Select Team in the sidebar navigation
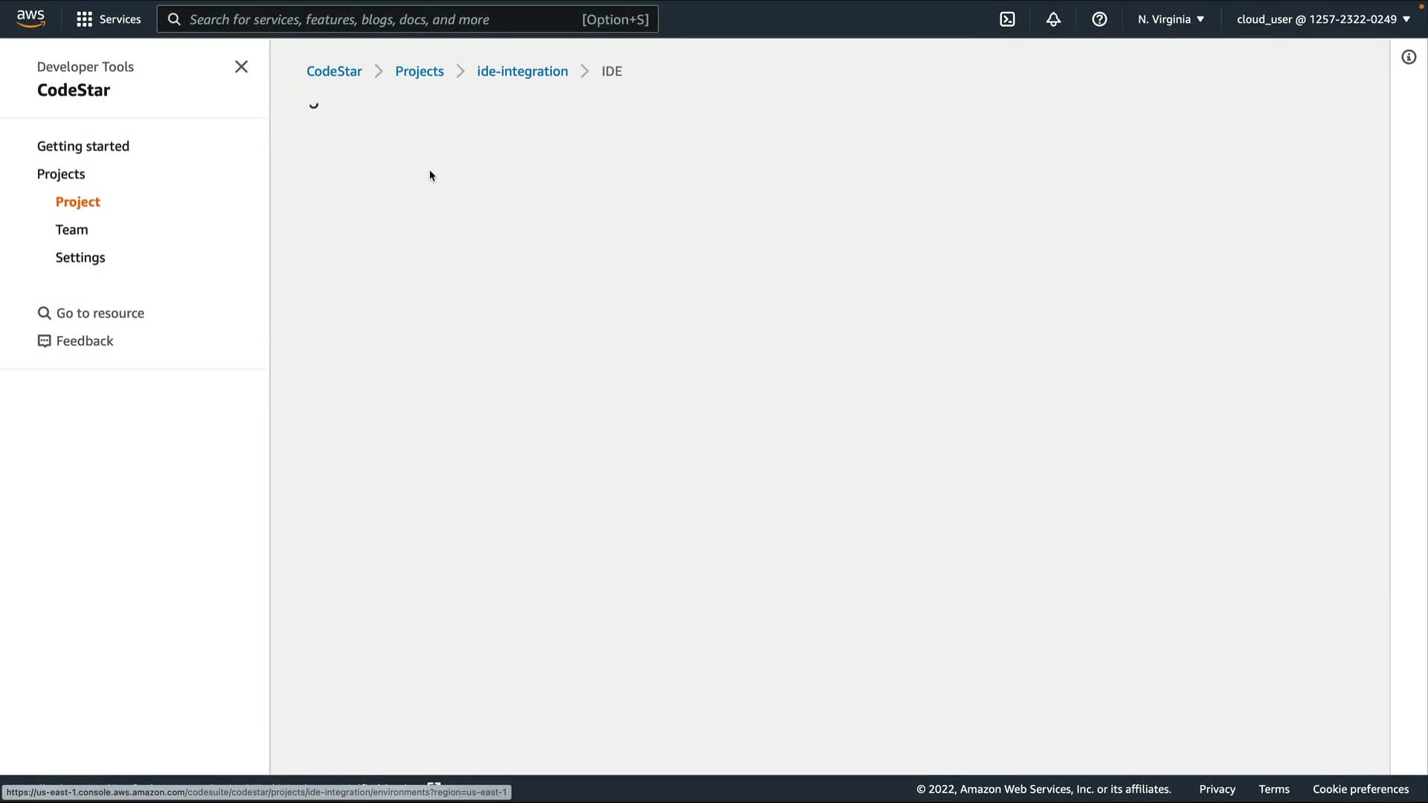The image size is (1428, 803). coord(71,230)
